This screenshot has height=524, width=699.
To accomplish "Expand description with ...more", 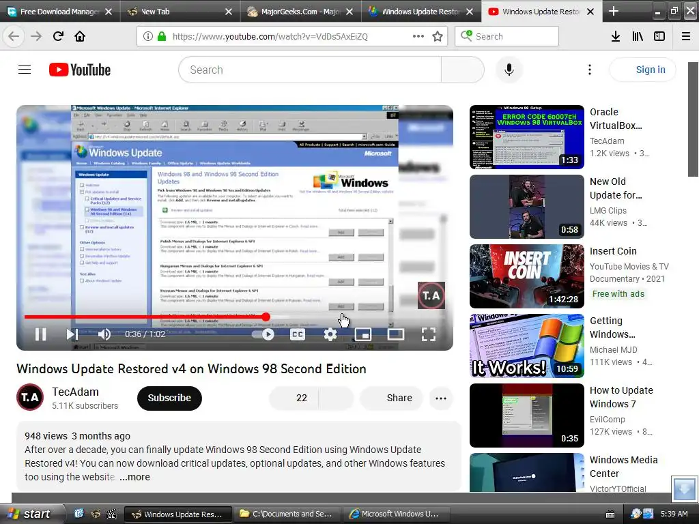I will coord(135,477).
